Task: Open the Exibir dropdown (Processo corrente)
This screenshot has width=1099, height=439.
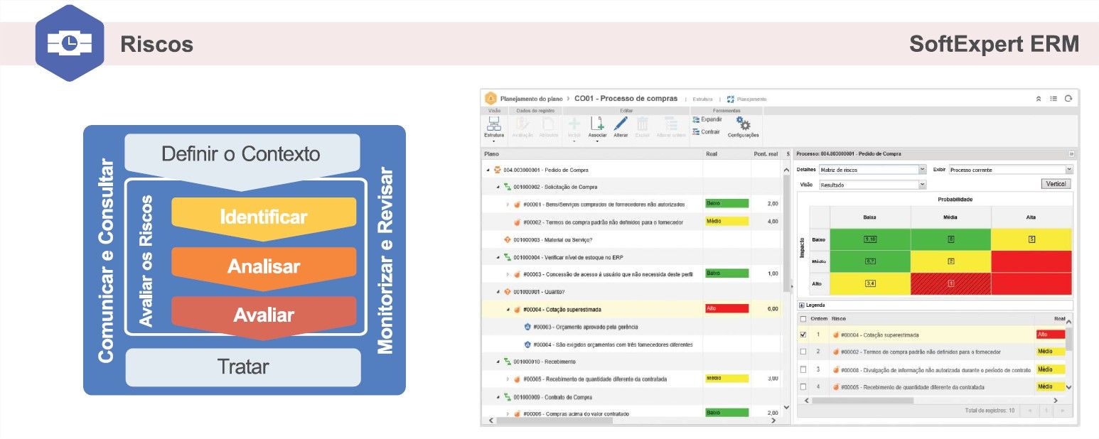Action: click(1011, 170)
